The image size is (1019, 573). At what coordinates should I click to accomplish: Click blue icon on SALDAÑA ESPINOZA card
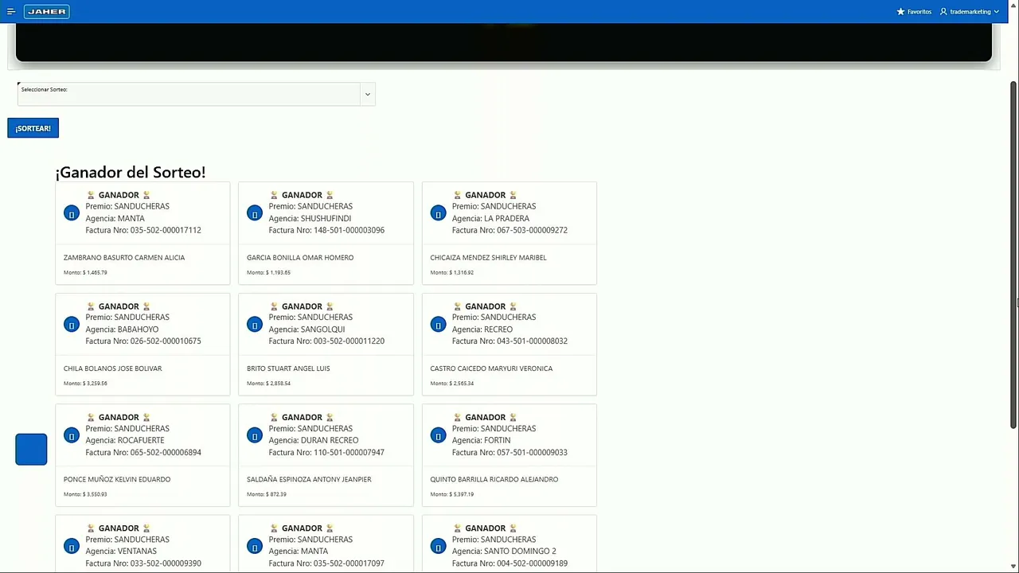click(x=255, y=435)
